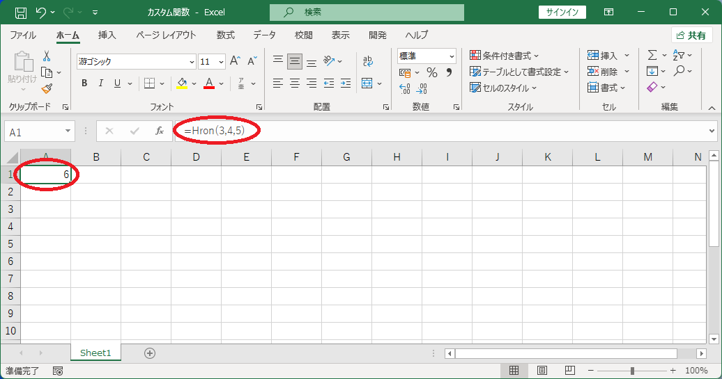This screenshot has width=722, height=379.
Task: Click the insert function fx icon
Action: [160, 131]
